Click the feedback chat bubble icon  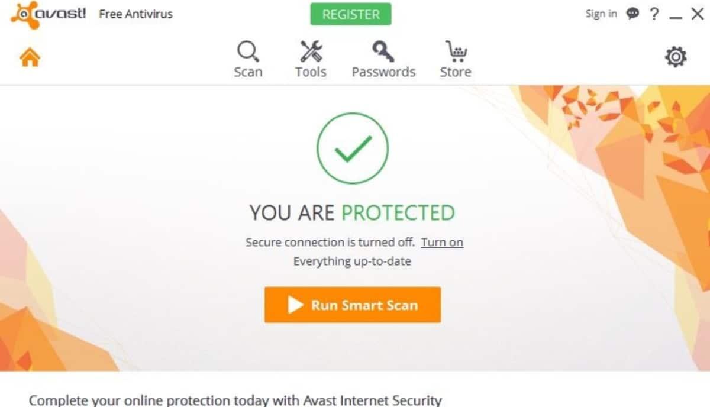pos(632,13)
